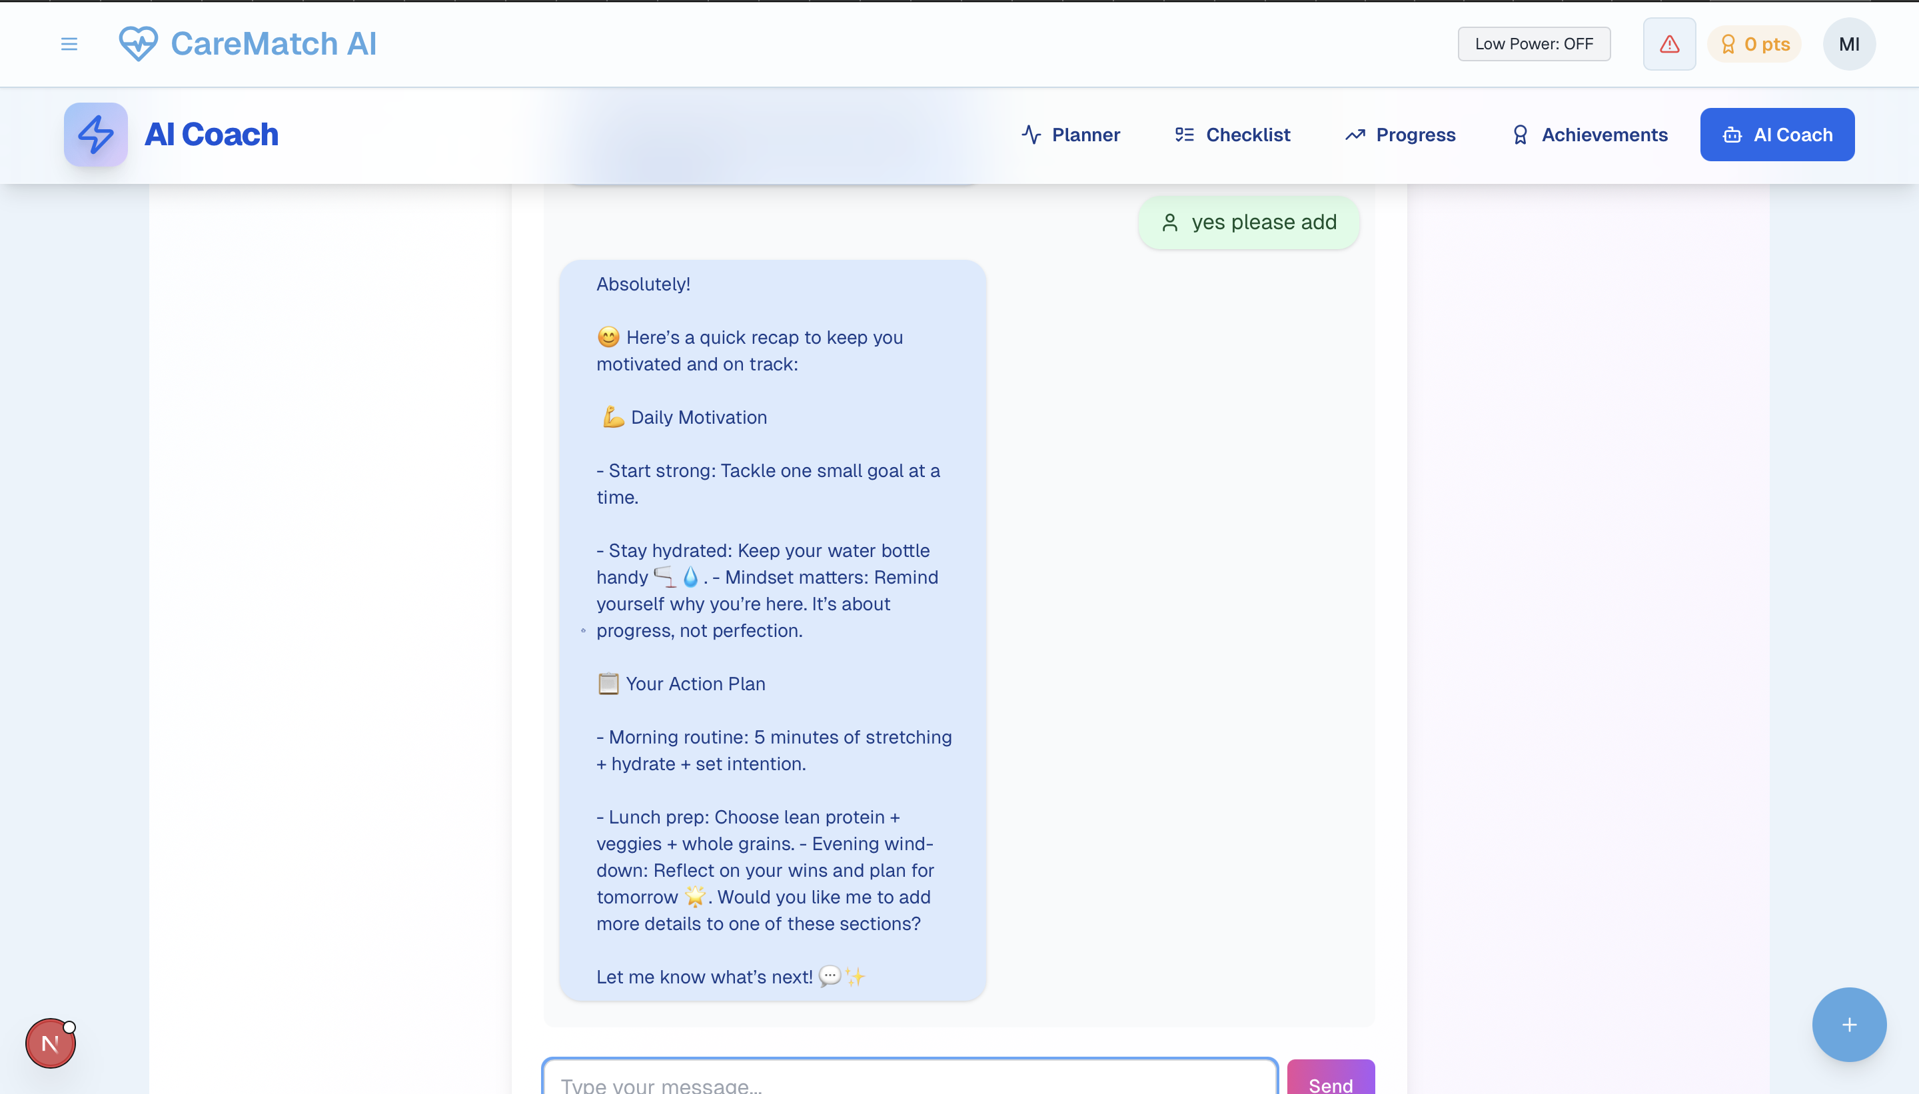Click the red N badge icon

coord(51,1043)
